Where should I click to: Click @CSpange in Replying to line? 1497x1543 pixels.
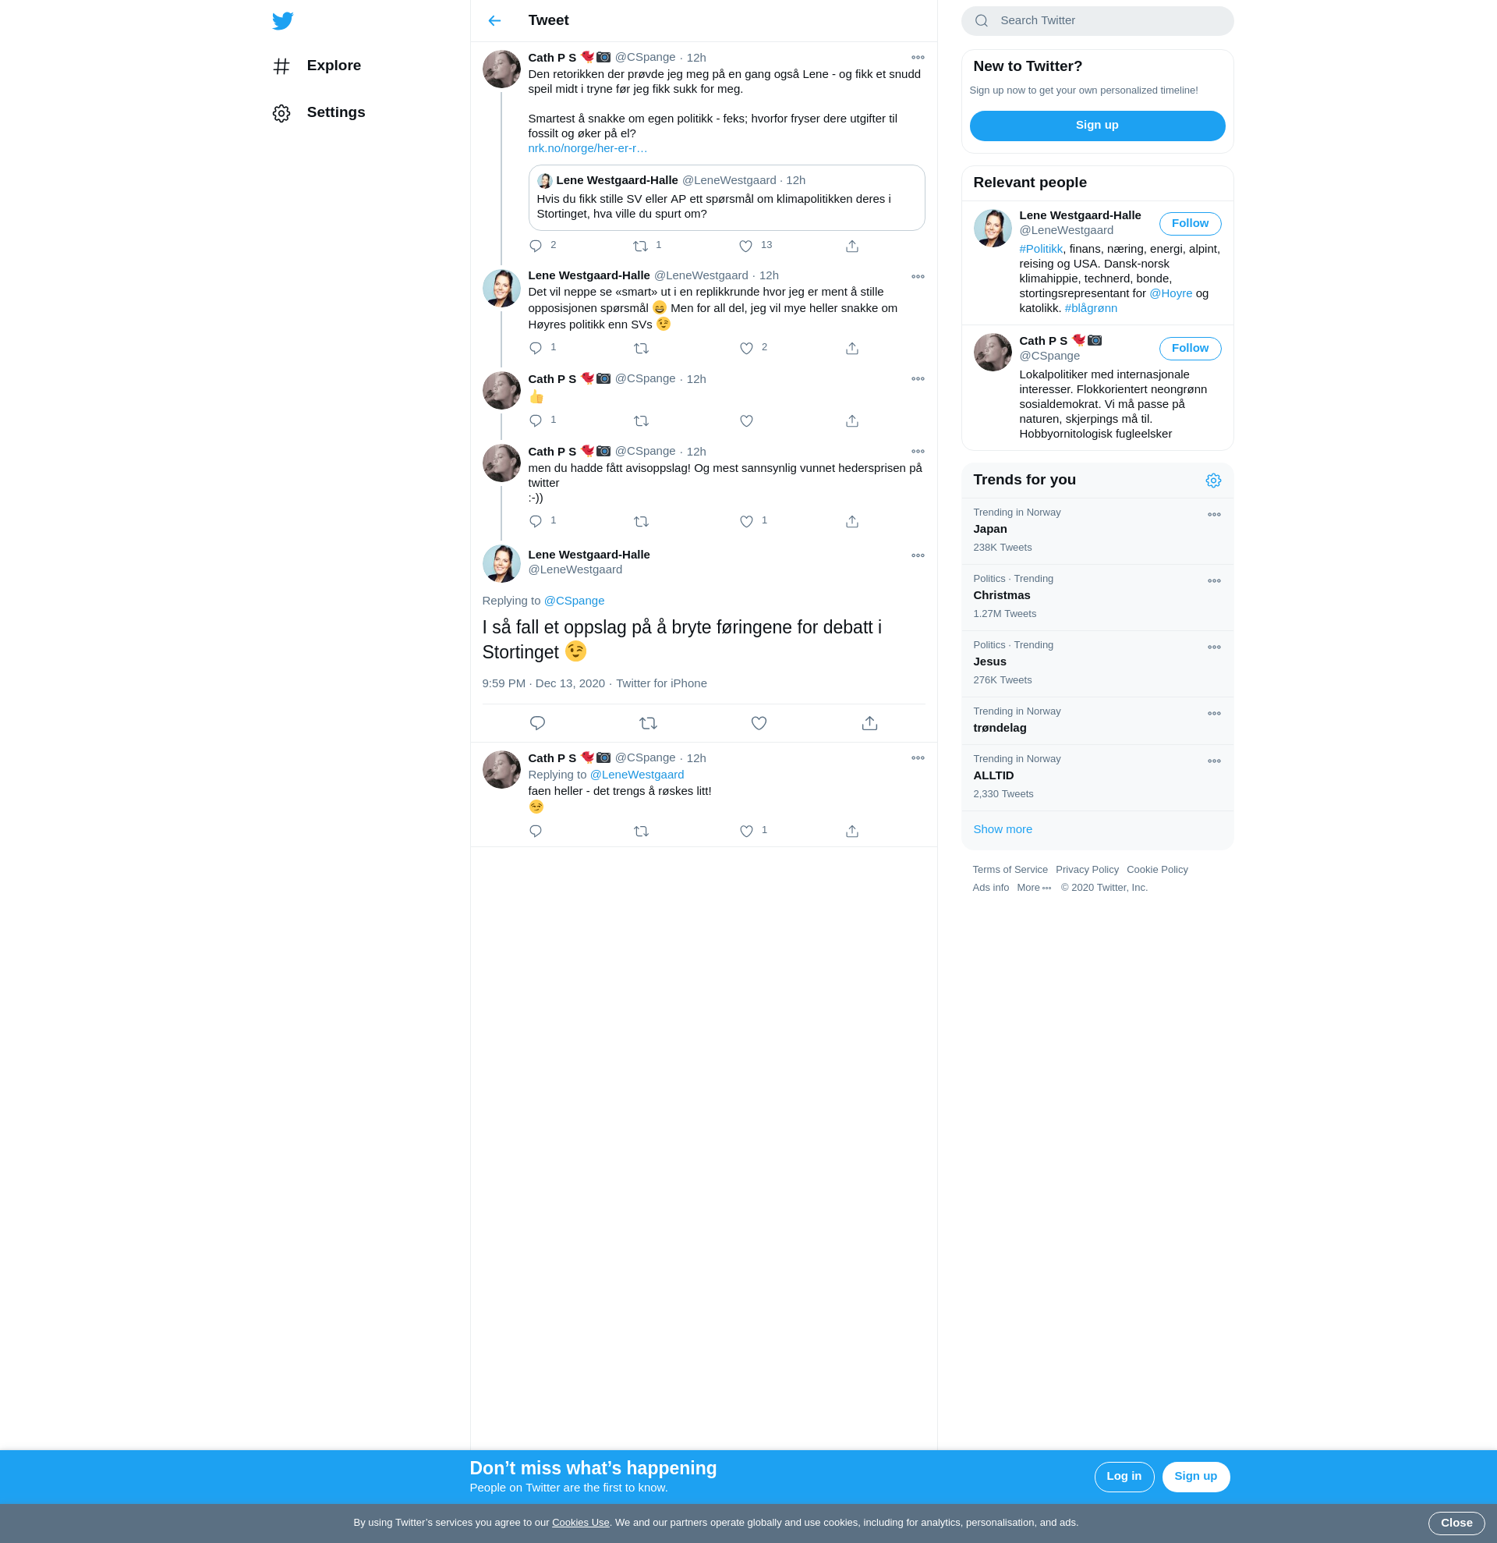point(574,601)
